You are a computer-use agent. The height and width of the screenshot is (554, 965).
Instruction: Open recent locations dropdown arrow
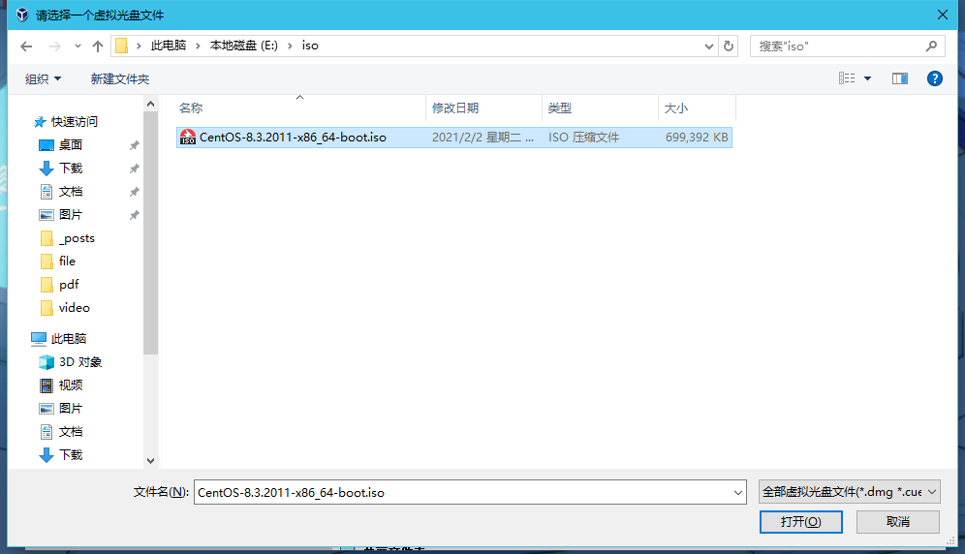point(78,46)
